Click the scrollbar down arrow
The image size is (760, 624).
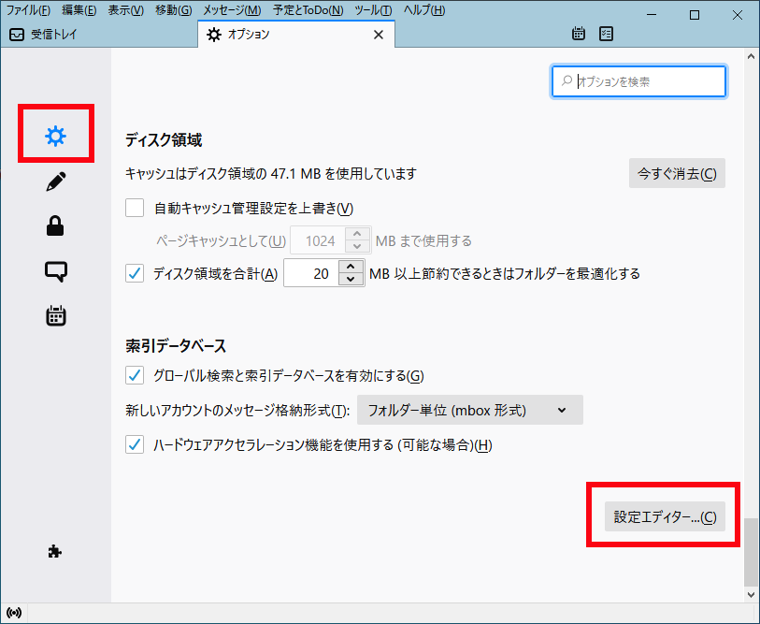point(751,594)
